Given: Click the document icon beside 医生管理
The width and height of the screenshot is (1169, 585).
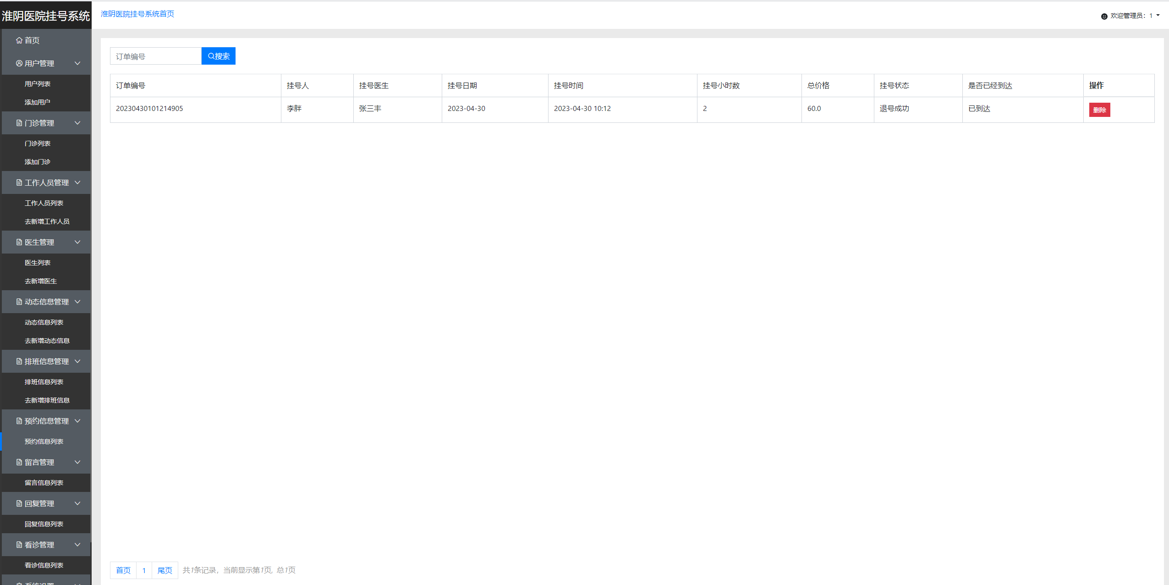Looking at the screenshot, I should (19, 242).
